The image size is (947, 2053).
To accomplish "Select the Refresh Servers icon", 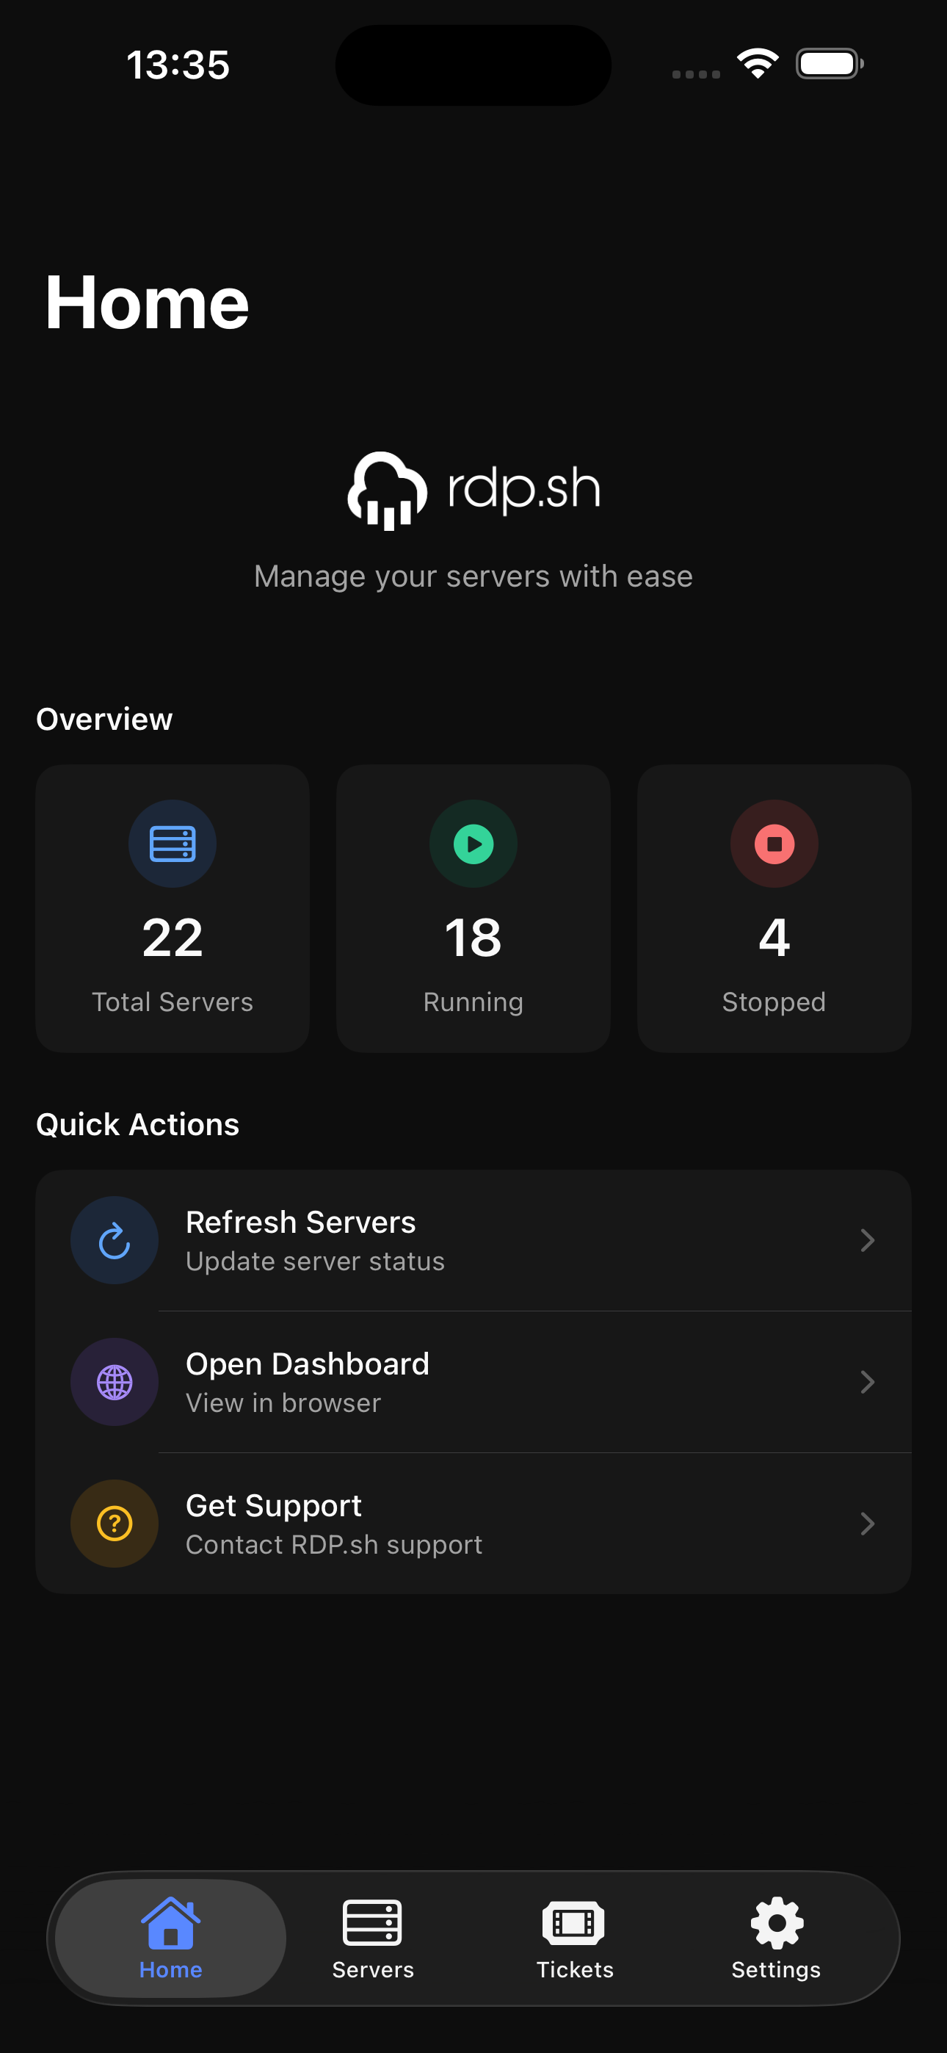I will pyautogui.click(x=114, y=1240).
